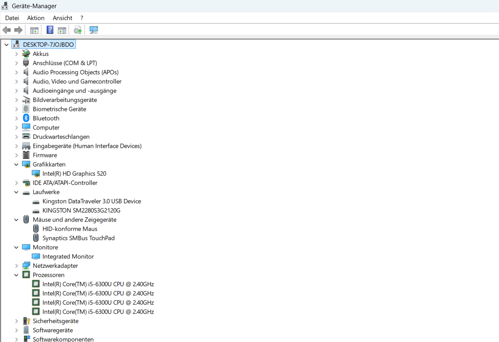Expand the Akkus category

click(16, 54)
